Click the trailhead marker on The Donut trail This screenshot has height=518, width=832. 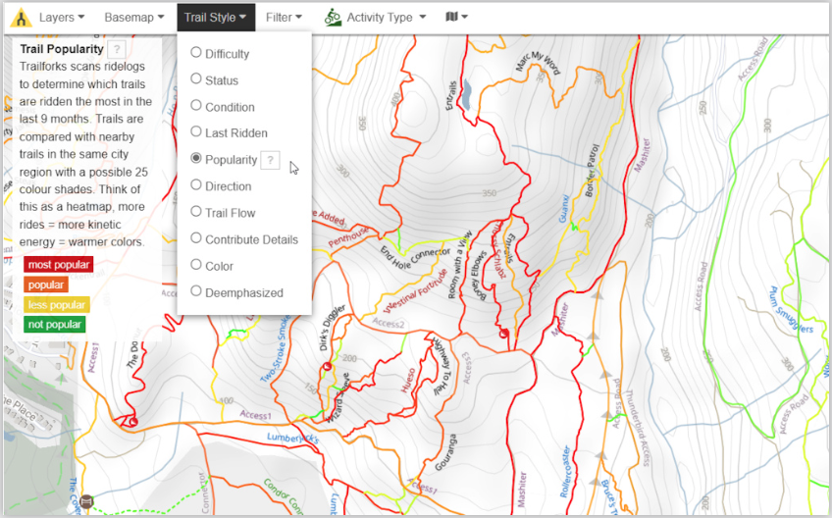tap(133, 422)
